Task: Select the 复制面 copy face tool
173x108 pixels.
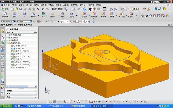Action: (x=112, y=15)
